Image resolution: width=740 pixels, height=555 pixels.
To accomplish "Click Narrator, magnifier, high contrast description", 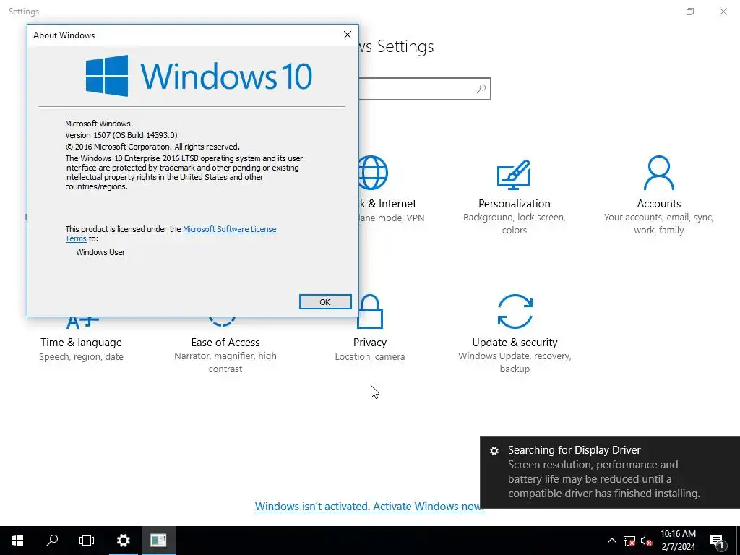I will pos(225,363).
